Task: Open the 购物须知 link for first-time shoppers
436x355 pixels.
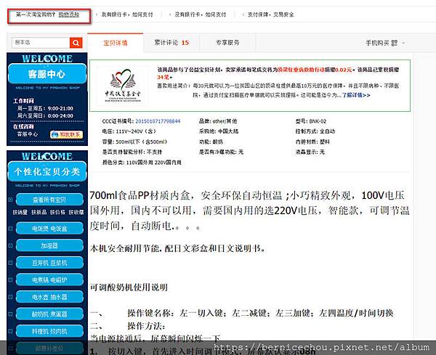Action: pos(69,15)
